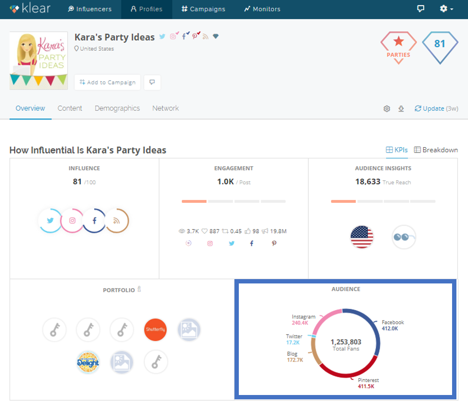Open the Demographics tab

pos(117,108)
